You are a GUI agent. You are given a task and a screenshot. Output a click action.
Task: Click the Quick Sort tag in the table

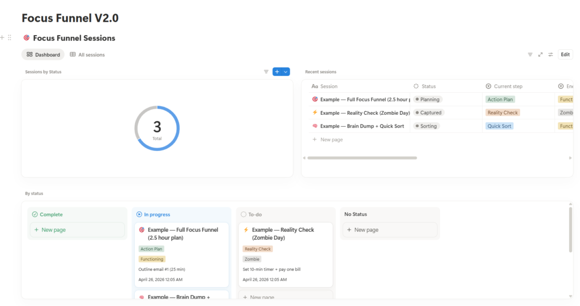coord(499,126)
